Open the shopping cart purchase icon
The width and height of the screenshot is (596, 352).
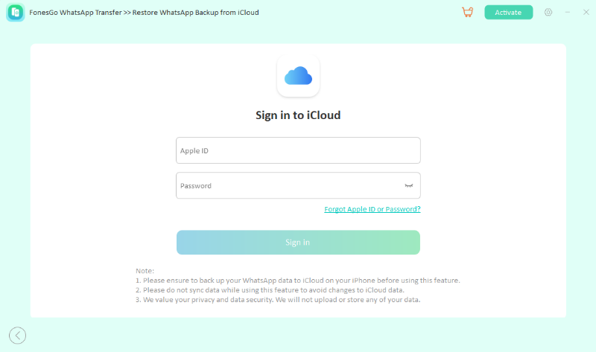(468, 12)
